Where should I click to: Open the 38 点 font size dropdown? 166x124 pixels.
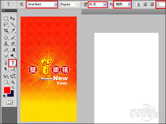pos(105,4)
